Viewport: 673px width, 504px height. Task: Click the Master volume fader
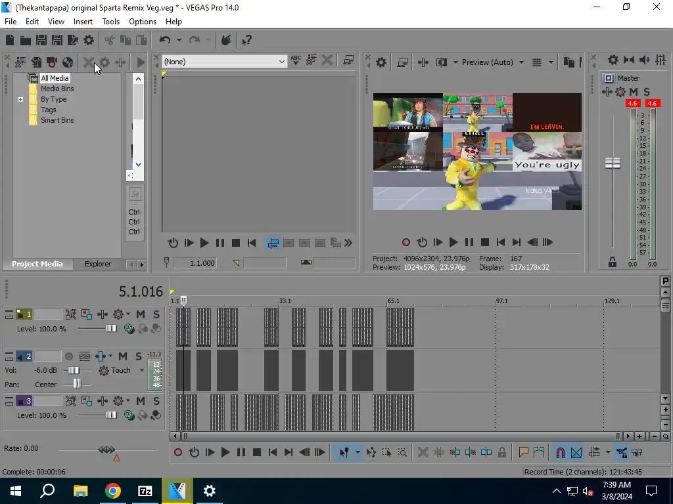tap(613, 163)
